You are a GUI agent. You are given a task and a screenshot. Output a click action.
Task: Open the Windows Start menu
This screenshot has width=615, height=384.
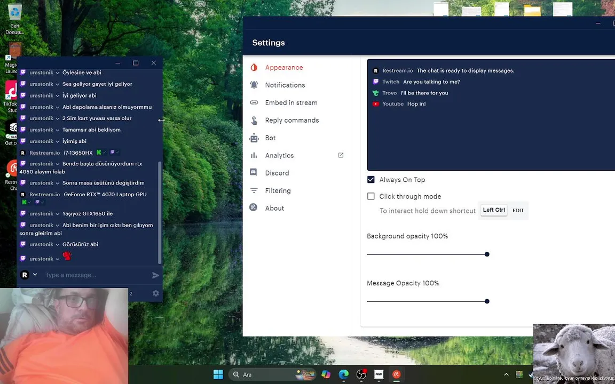(x=218, y=374)
